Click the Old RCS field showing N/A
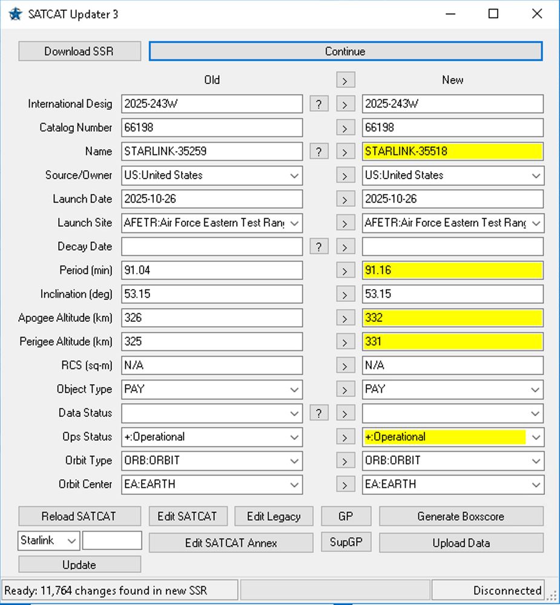The height and width of the screenshot is (605, 560). [212, 366]
